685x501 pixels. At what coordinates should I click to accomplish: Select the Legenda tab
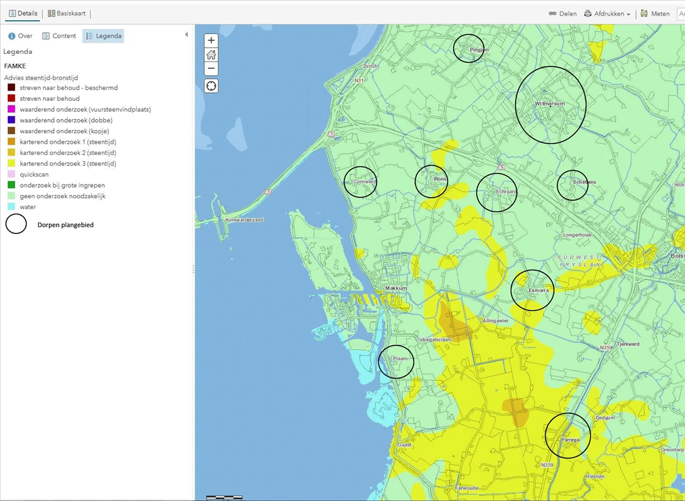[x=104, y=36]
